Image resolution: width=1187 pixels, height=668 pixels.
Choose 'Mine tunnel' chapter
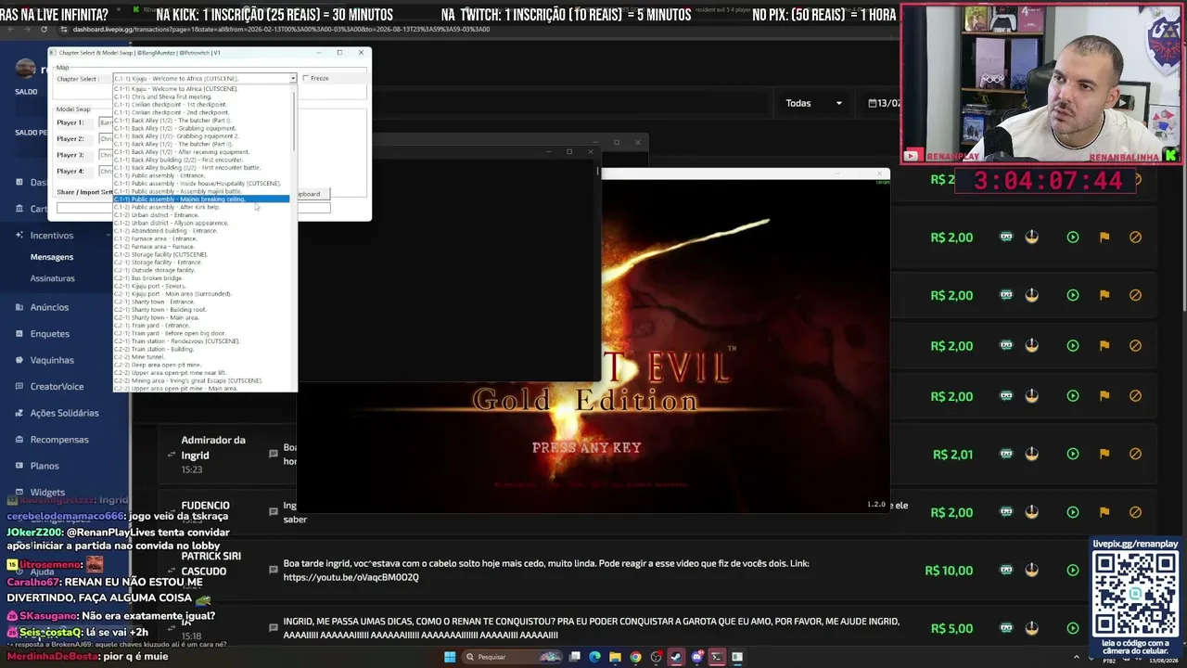(x=201, y=357)
